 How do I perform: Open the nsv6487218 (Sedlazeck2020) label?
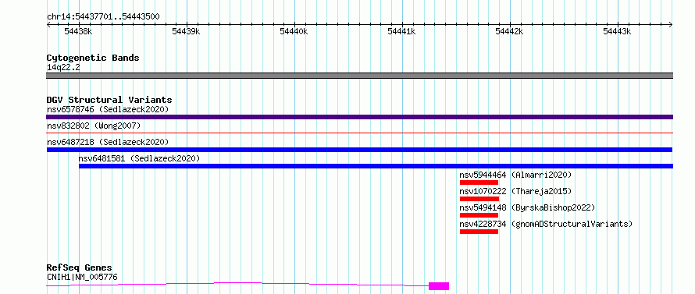(x=108, y=142)
